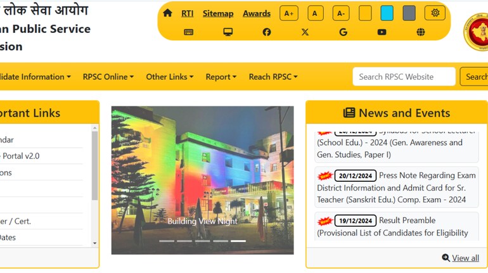The width and height of the screenshot is (488, 273).
Task: Reset font size with A button
Action: pyautogui.click(x=315, y=13)
